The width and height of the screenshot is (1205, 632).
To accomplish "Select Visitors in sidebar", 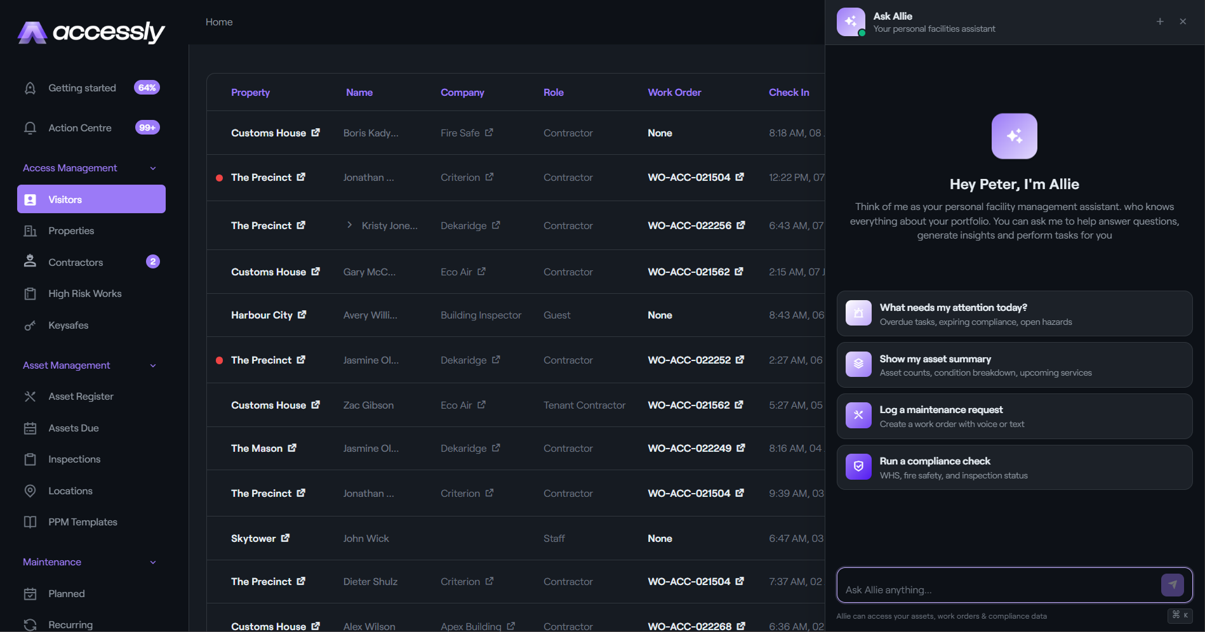I will [x=91, y=199].
